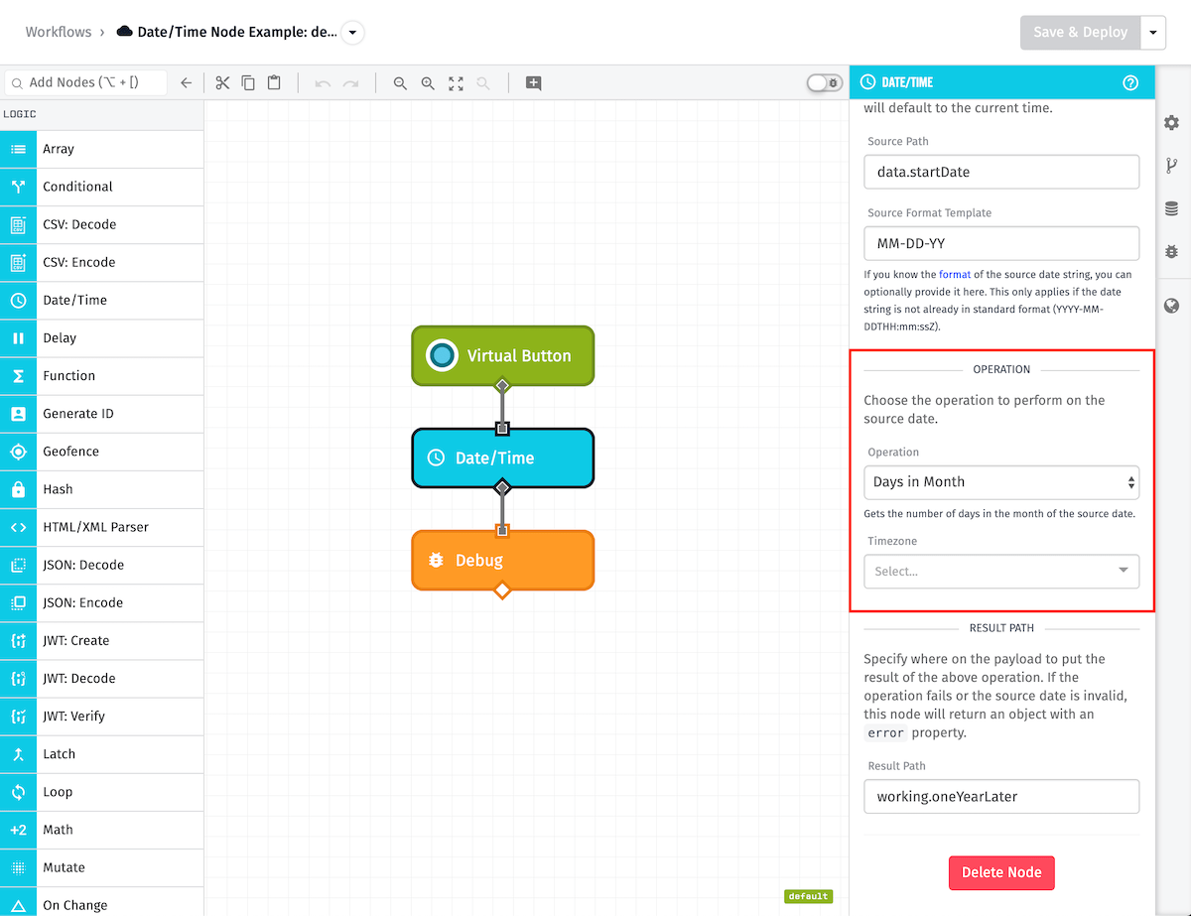Toggle the debug switch above the canvas
1191x916 pixels.
coord(824,83)
